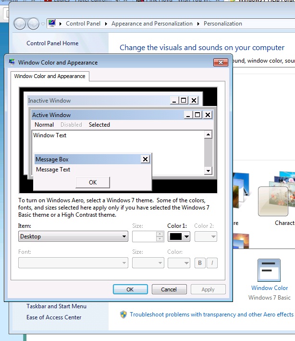Click the computer icon in the address bar
The height and width of the screenshot is (341, 295).
pyautogui.click(x=52, y=23)
